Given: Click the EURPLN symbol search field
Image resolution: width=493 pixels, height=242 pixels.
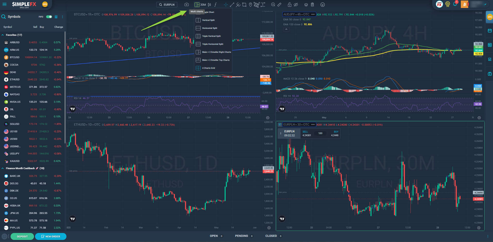Looking at the screenshot, I should pyautogui.click(x=167, y=5).
